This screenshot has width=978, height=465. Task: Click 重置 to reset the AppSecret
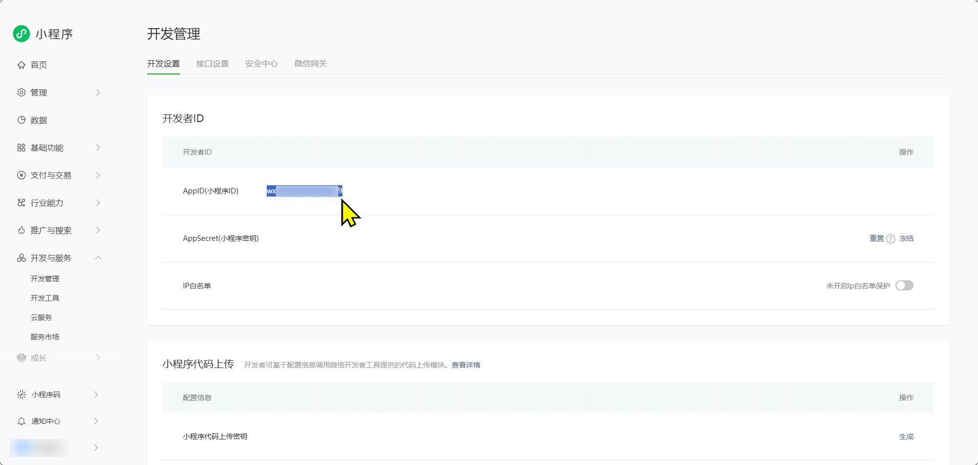pos(876,238)
